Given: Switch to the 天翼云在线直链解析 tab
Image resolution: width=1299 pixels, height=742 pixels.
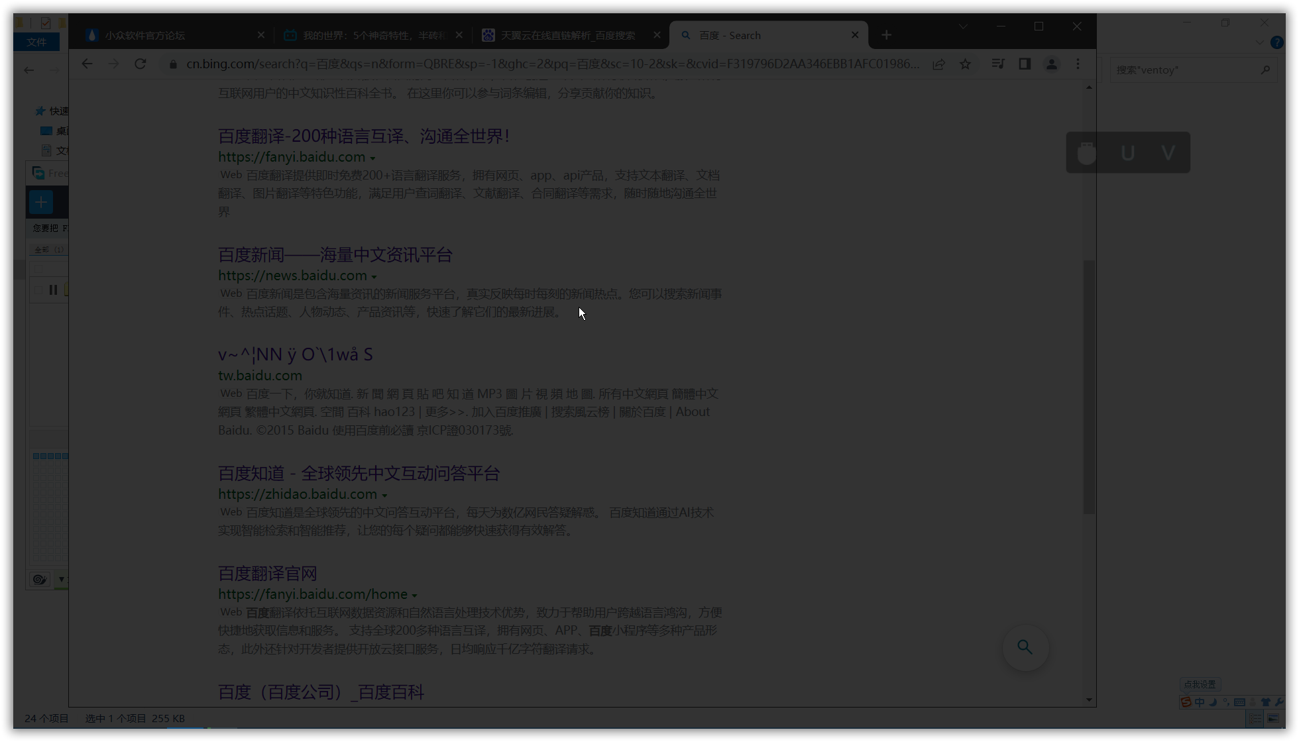Looking at the screenshot, I should pos(567,35).
